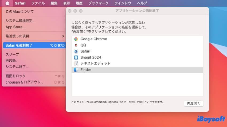The width and height of the screenshot is (227, 127).
Task: Select QQ in the application list
Action: tap(137, 45)
